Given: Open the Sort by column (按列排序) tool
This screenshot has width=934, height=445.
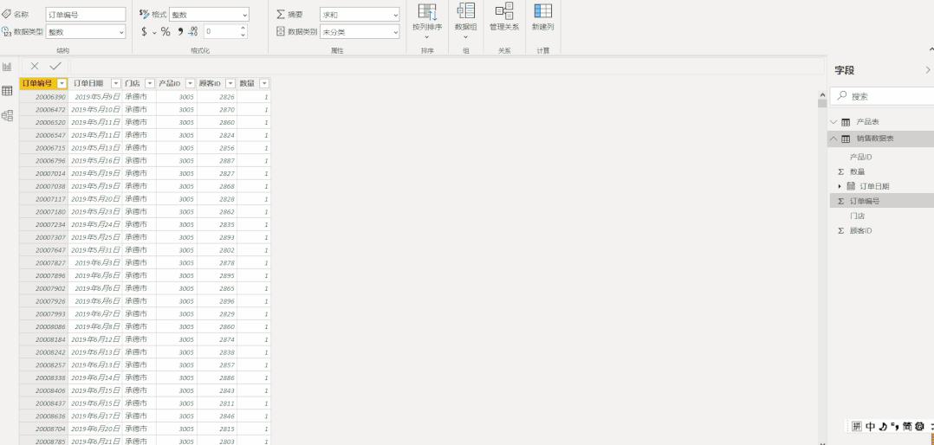Looking at the screenshot, I should (x=427, y=21).
